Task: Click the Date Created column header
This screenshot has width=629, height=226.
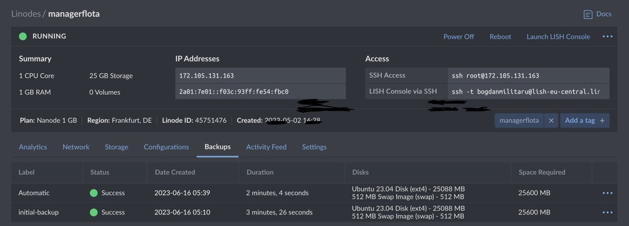Action: tap(175, 172)
